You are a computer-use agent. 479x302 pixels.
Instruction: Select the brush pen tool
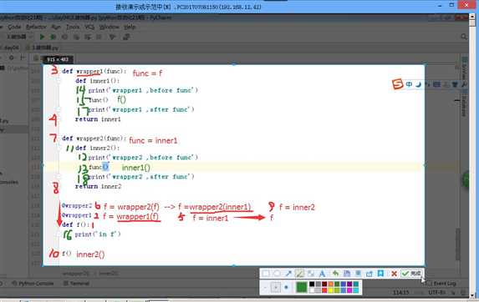(299, 274)
